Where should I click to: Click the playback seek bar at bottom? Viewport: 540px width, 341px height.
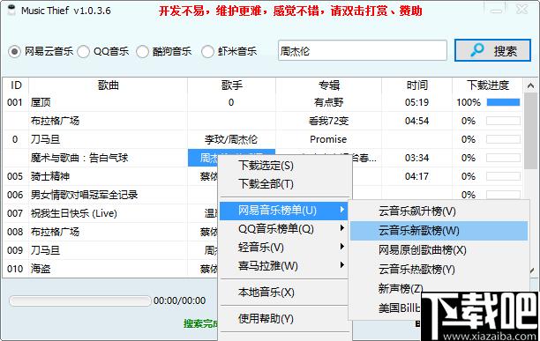coord(80,300)
